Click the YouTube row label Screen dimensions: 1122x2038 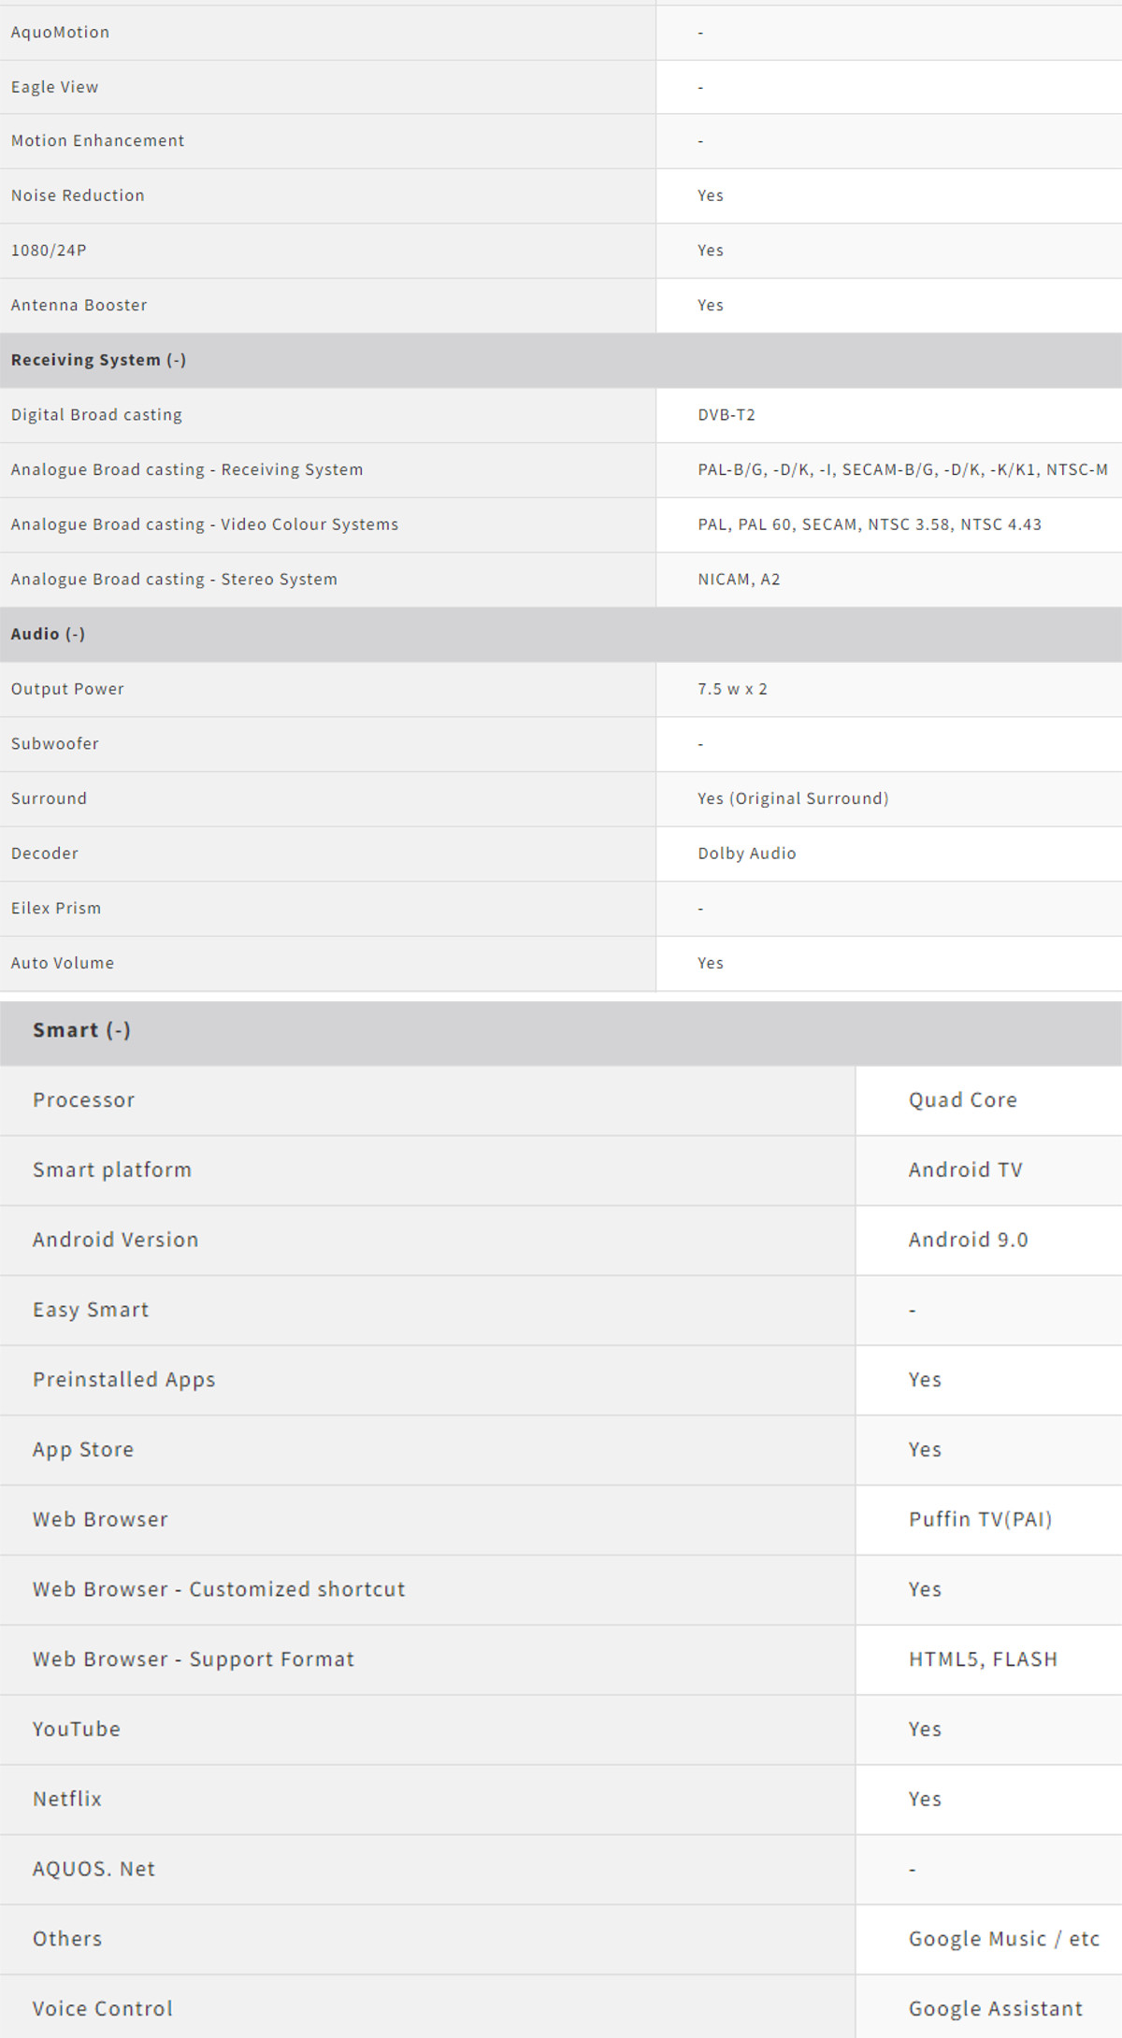coord(77,1729)
